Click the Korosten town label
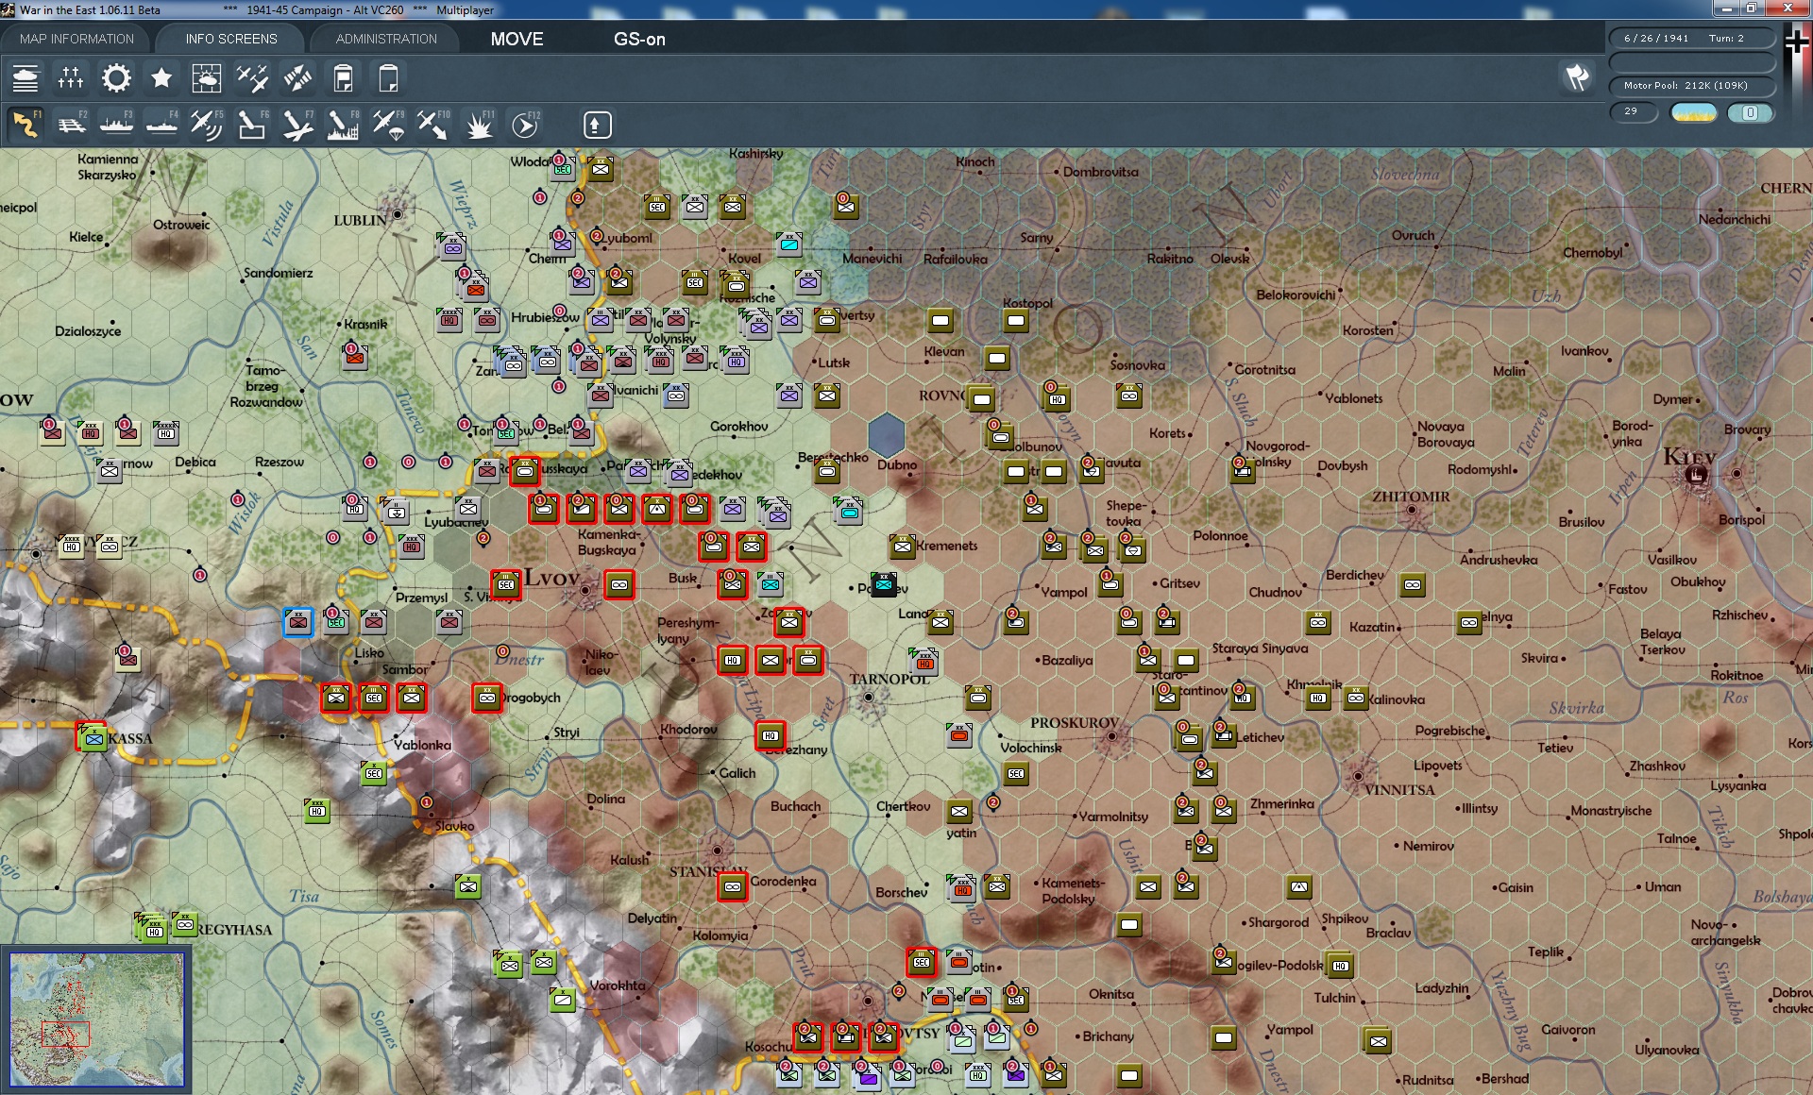 (1368, 330)
